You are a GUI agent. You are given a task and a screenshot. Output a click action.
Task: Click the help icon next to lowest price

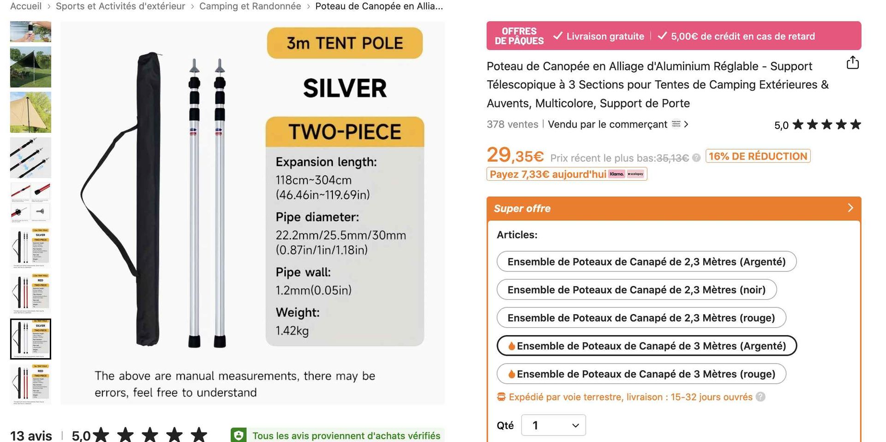pyautogui.click(x=696, y=158)
